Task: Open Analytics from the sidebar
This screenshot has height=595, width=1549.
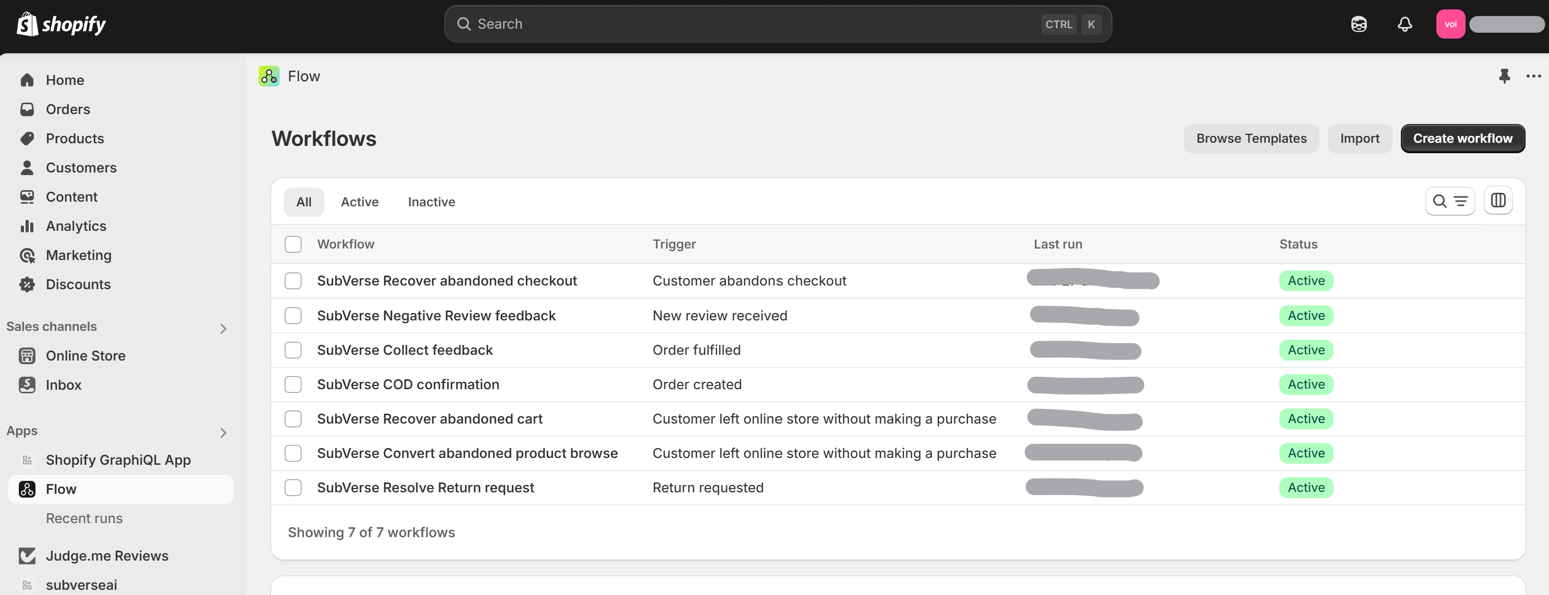Action: (x=76, y=226)
